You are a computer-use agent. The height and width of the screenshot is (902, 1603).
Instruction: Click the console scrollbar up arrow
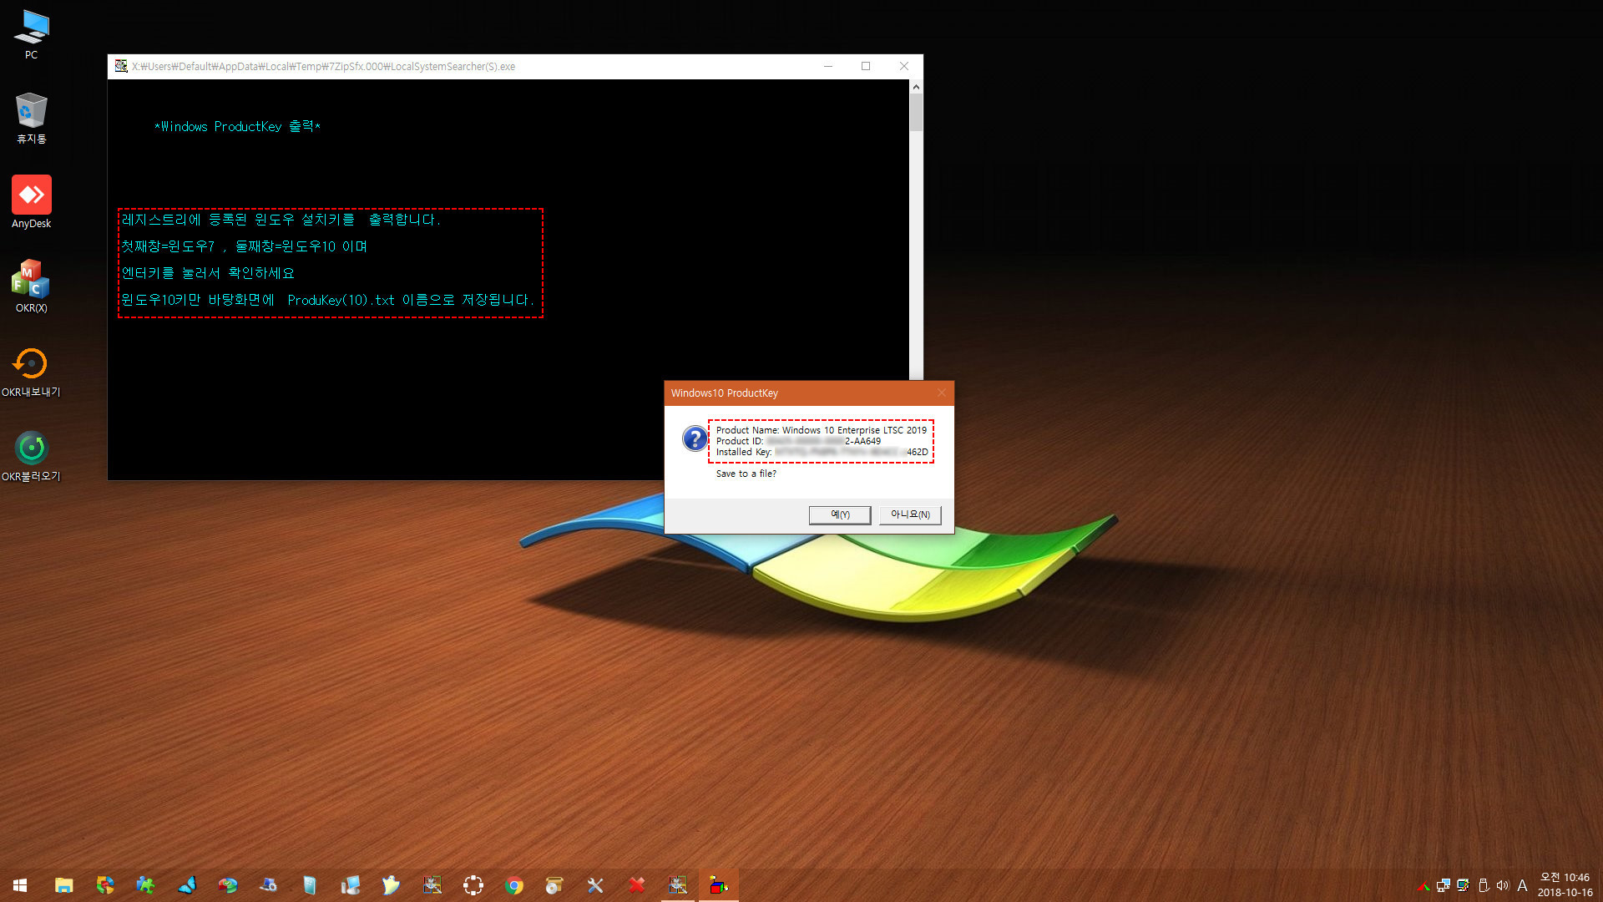[916, 86]
